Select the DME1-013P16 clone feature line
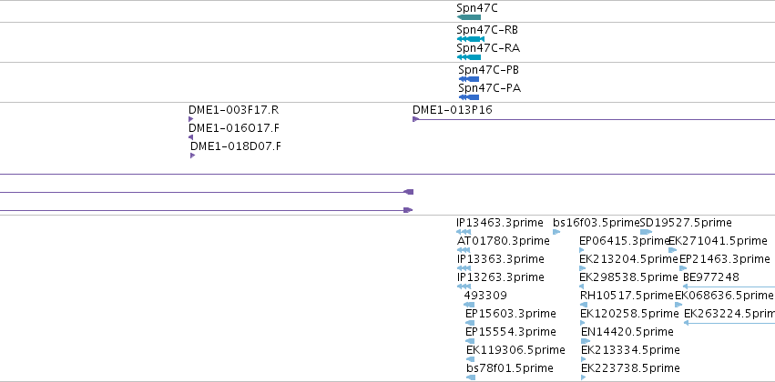 coord(594,119)
